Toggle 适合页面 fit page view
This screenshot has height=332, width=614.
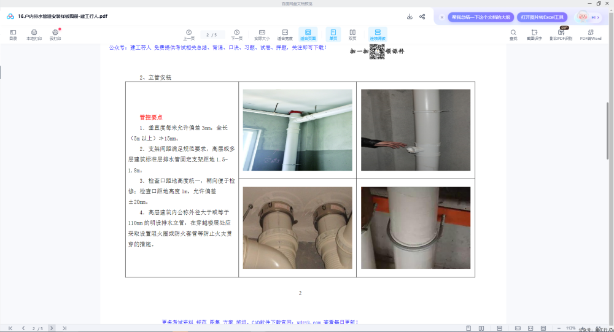308,34
